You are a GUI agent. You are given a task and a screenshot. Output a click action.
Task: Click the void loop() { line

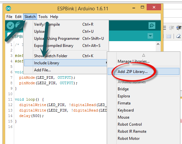[x=29, y=99]
